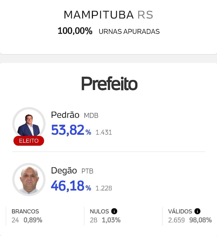The height and width of the screenshot is (236, 217).
Task: Select candidate name Degão
Action: [64, 171]
